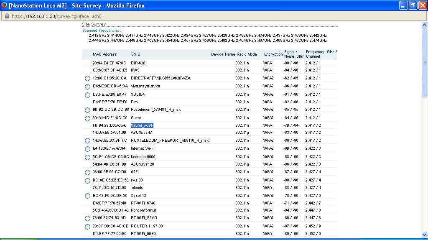Click the padlock security icon
Image resolution: width=428 pixels, height=240 pixels.
point(7,16)
